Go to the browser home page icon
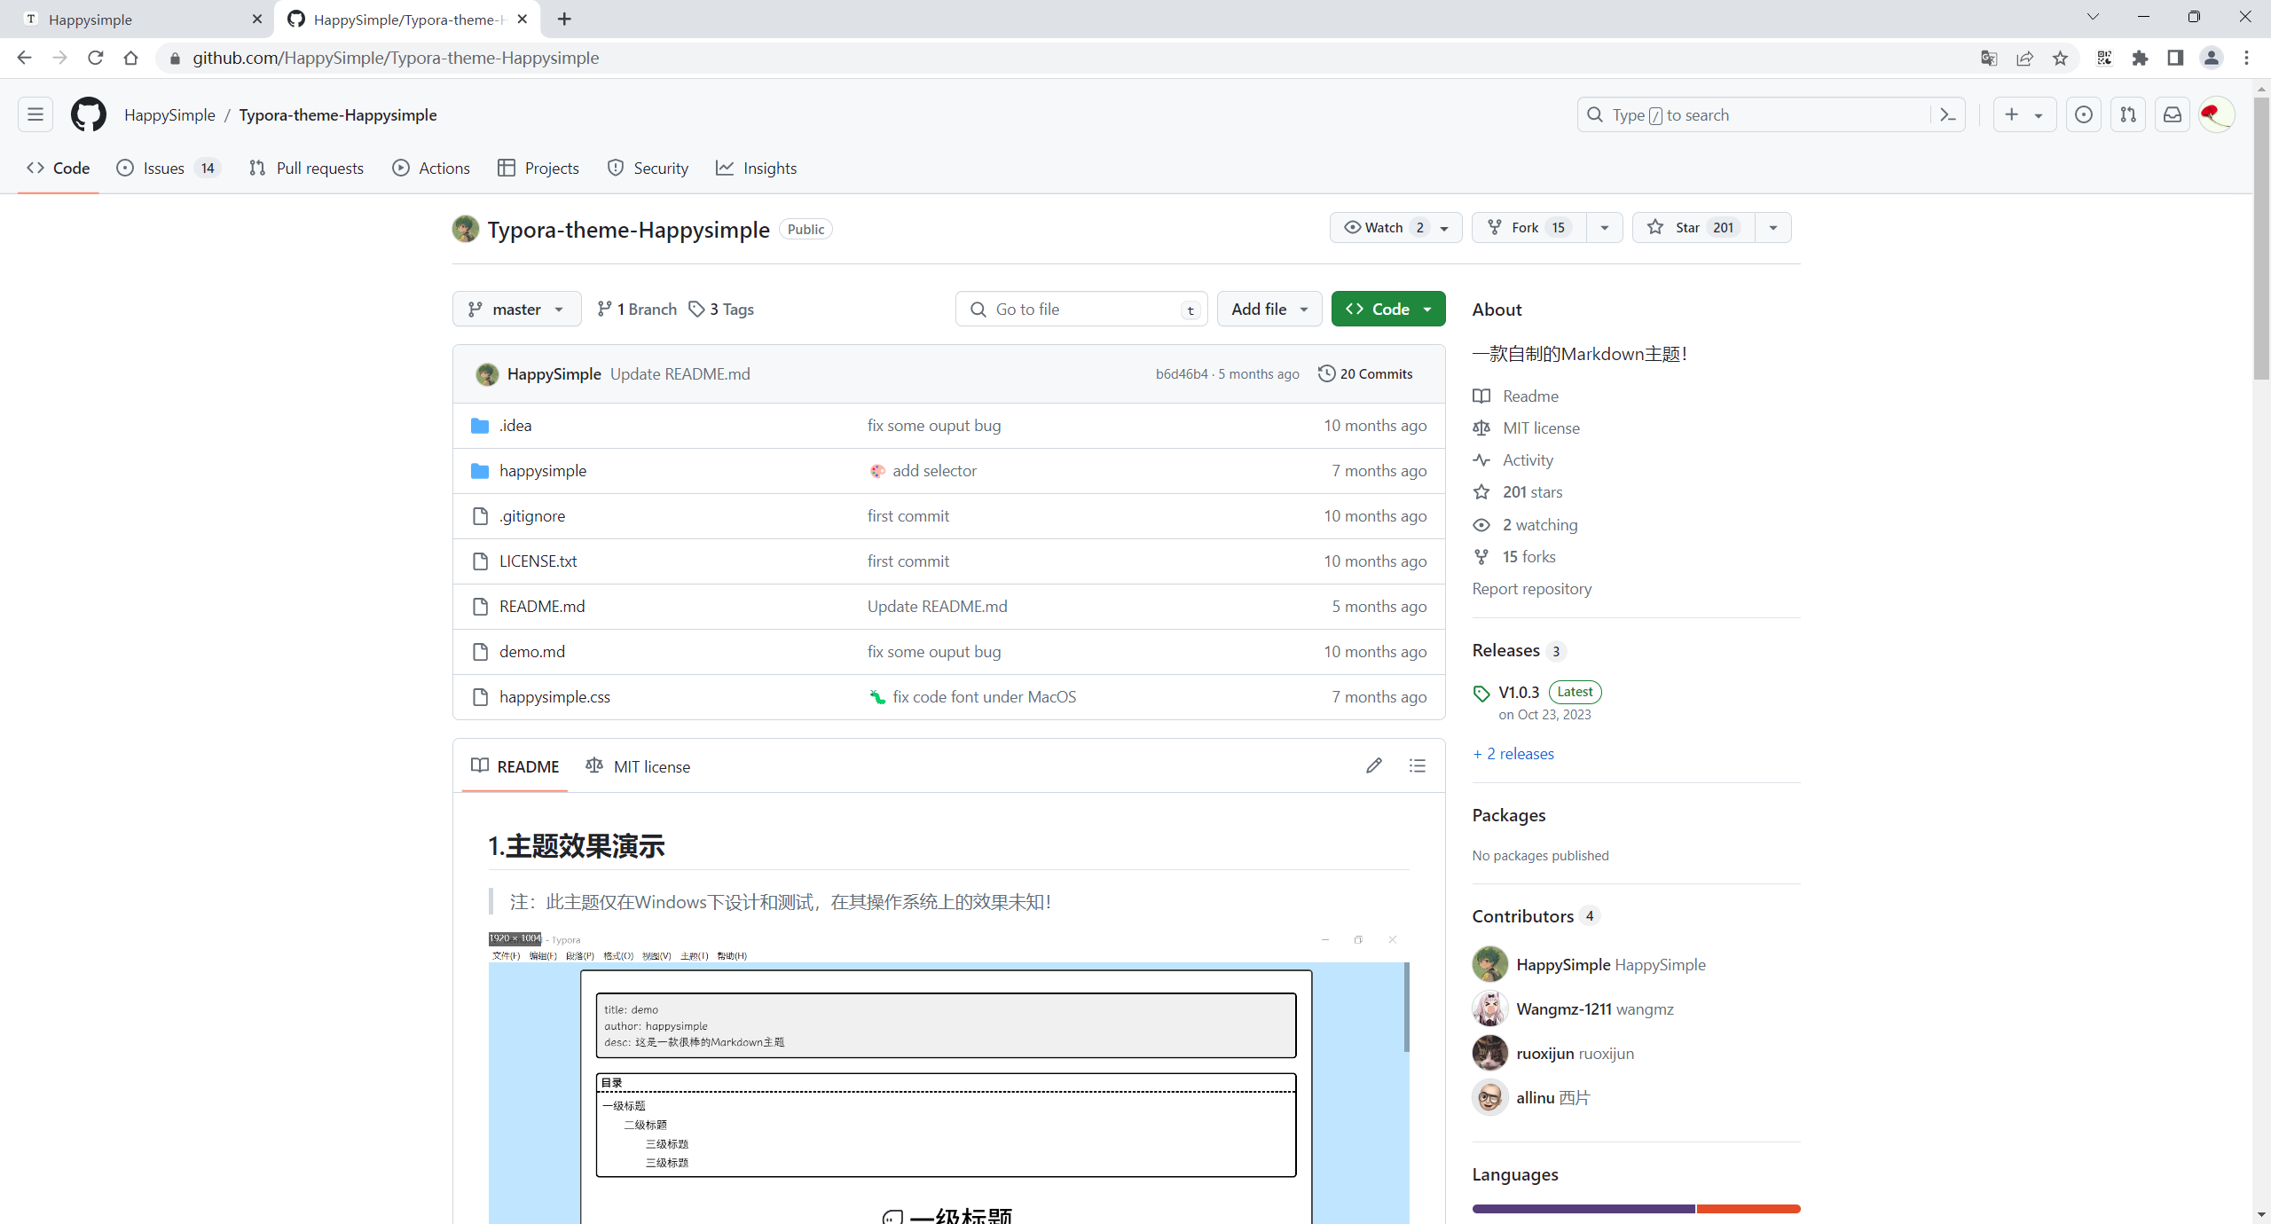This screenshot has width=2271, height=1224. [x=131, y=58]
